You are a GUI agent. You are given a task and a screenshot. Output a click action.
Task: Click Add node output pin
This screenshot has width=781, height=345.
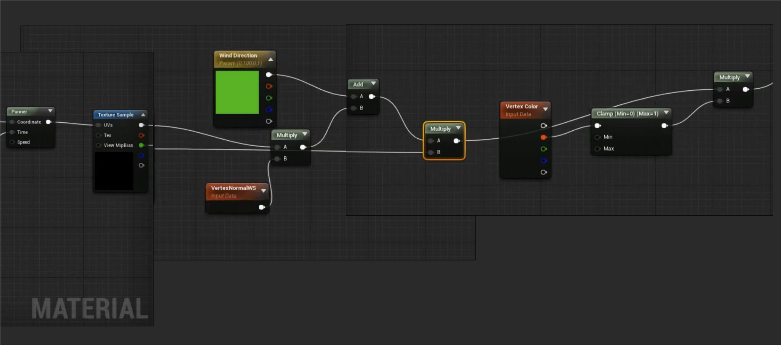point(372,97)
